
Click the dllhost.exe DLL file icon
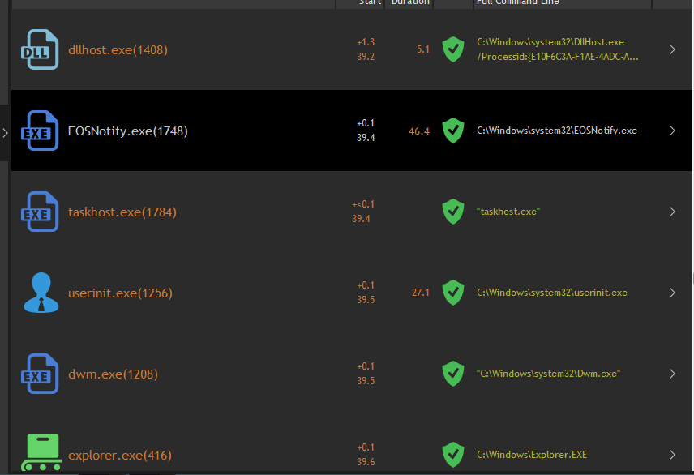(39, 49)
